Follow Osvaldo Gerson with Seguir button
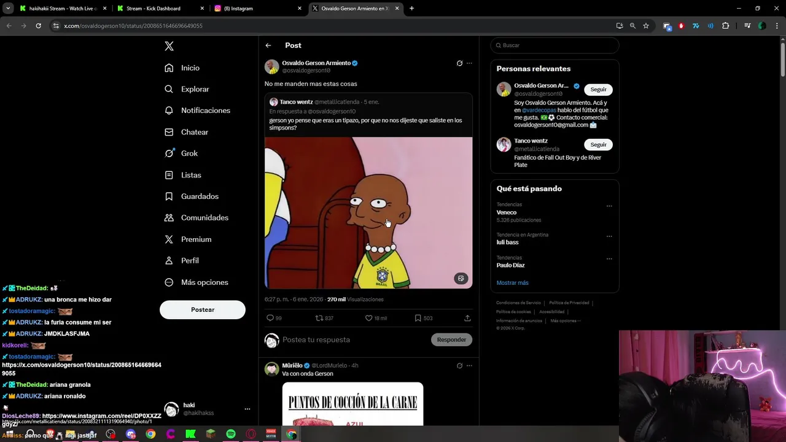Image resolution: width=786 pixels, height=442 pixels. [598, 90]
